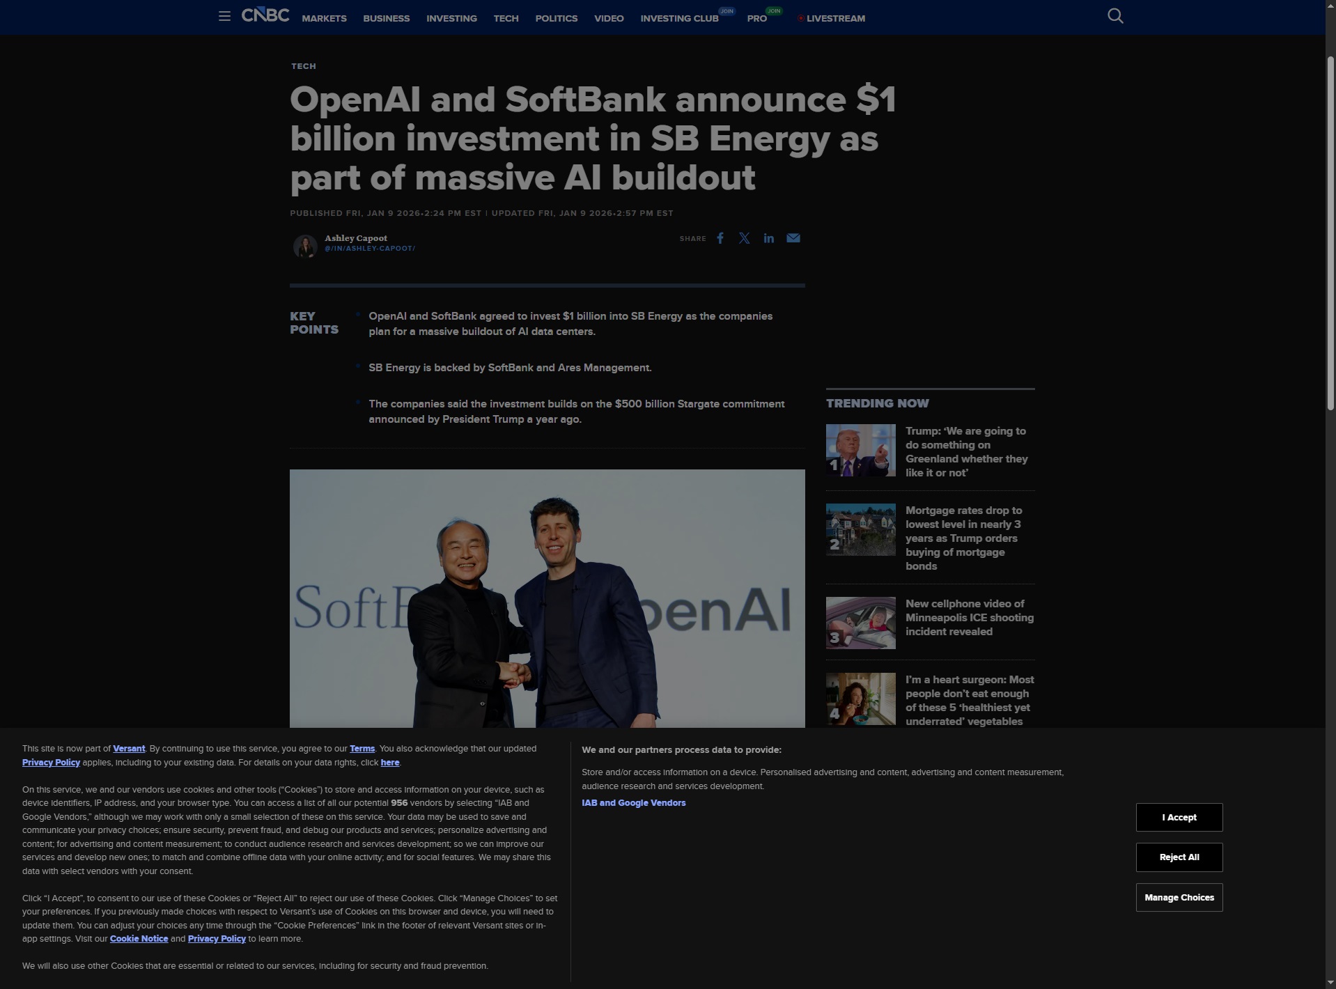Read mortgage rates trending headline

click(964, 538)
